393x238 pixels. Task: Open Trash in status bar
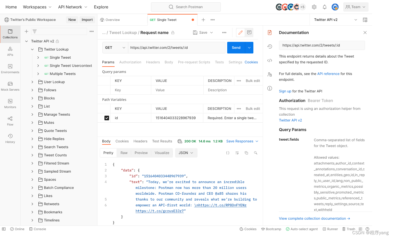click(349, 229)
